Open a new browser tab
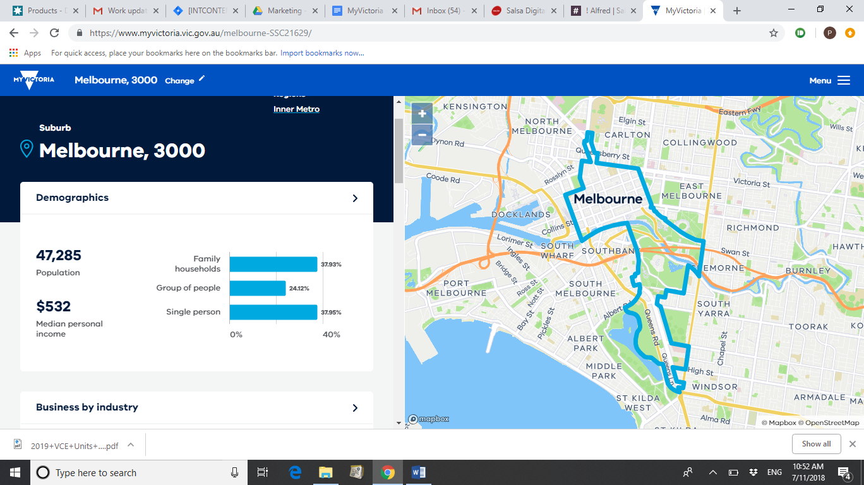Image resolution: width=864 pixels, height=485 pixels. point(737,11)
